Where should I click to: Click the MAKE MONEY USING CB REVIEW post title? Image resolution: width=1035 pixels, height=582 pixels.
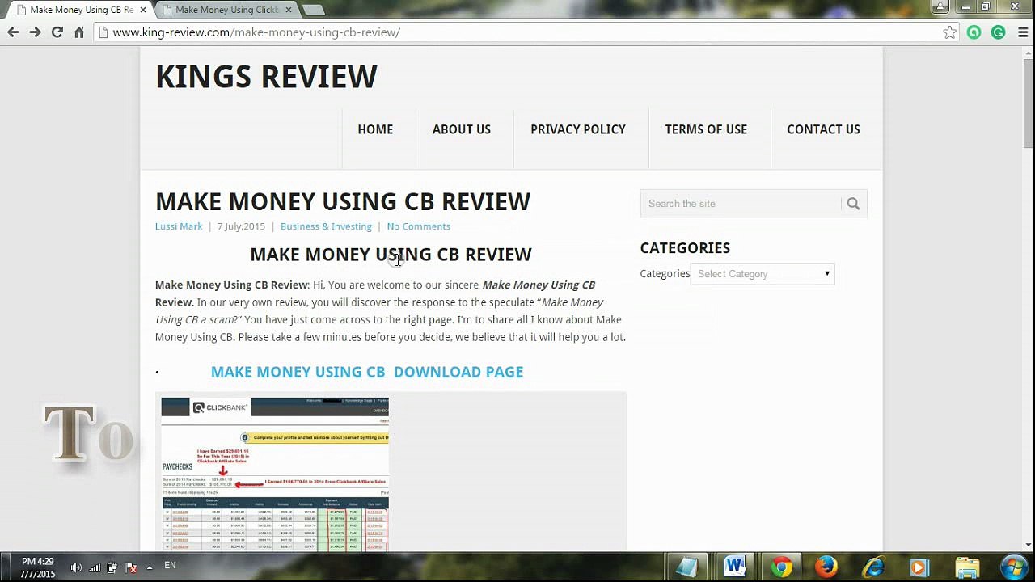coord(343,201)
